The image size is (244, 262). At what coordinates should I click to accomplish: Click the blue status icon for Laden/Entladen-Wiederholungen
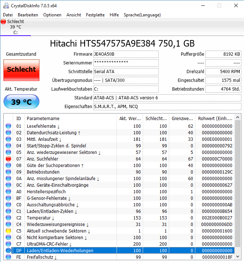(x=8, y=250)
